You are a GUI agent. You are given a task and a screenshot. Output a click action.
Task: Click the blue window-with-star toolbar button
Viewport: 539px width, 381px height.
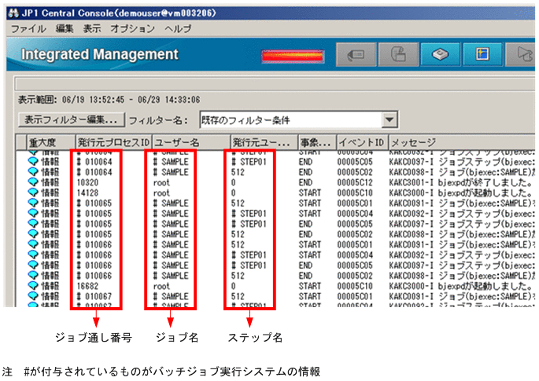coord(482,54)
